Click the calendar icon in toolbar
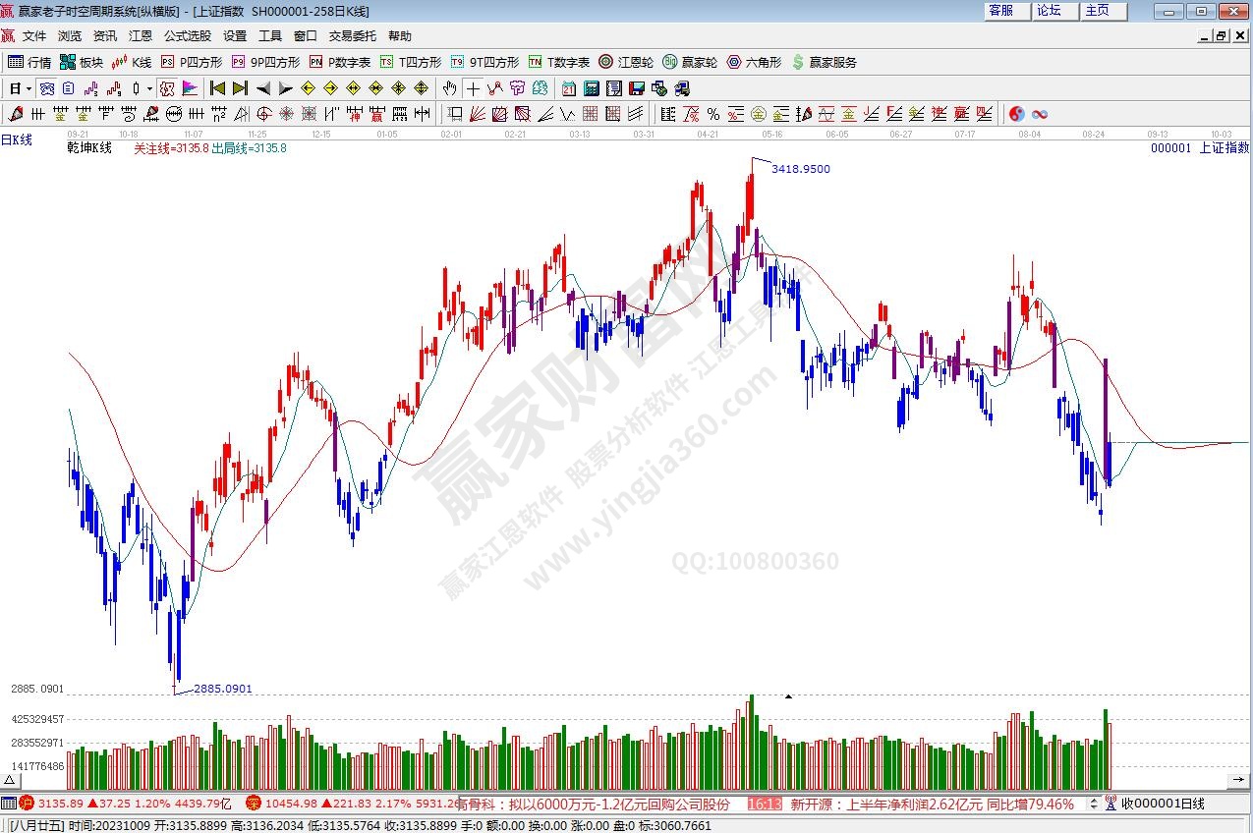The width and height of the screenshot is (1253, 833). [x=569, y=88]
